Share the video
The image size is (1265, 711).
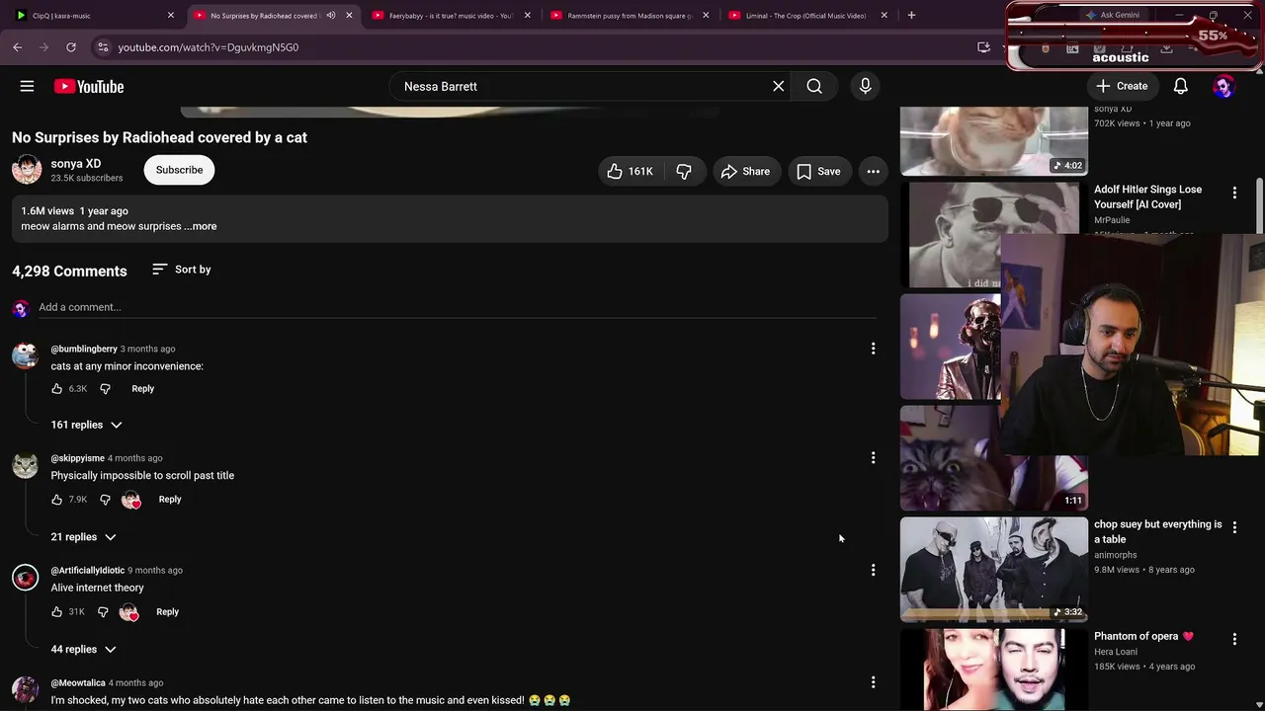746,171
